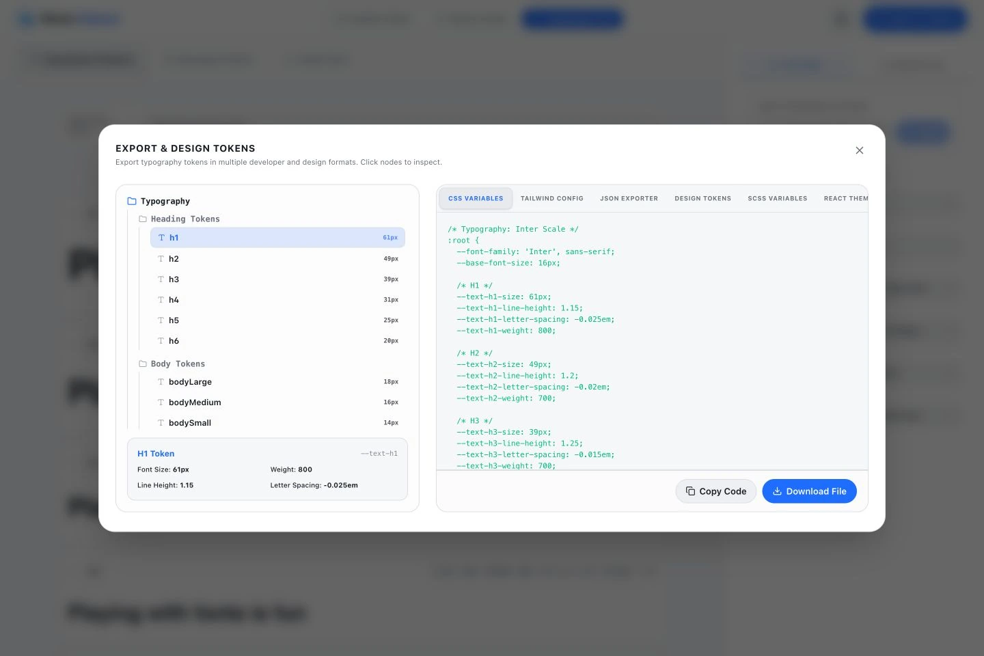Select the h4 token node
The width and height of the screenshot is (984, 656).
pos(277,300)
